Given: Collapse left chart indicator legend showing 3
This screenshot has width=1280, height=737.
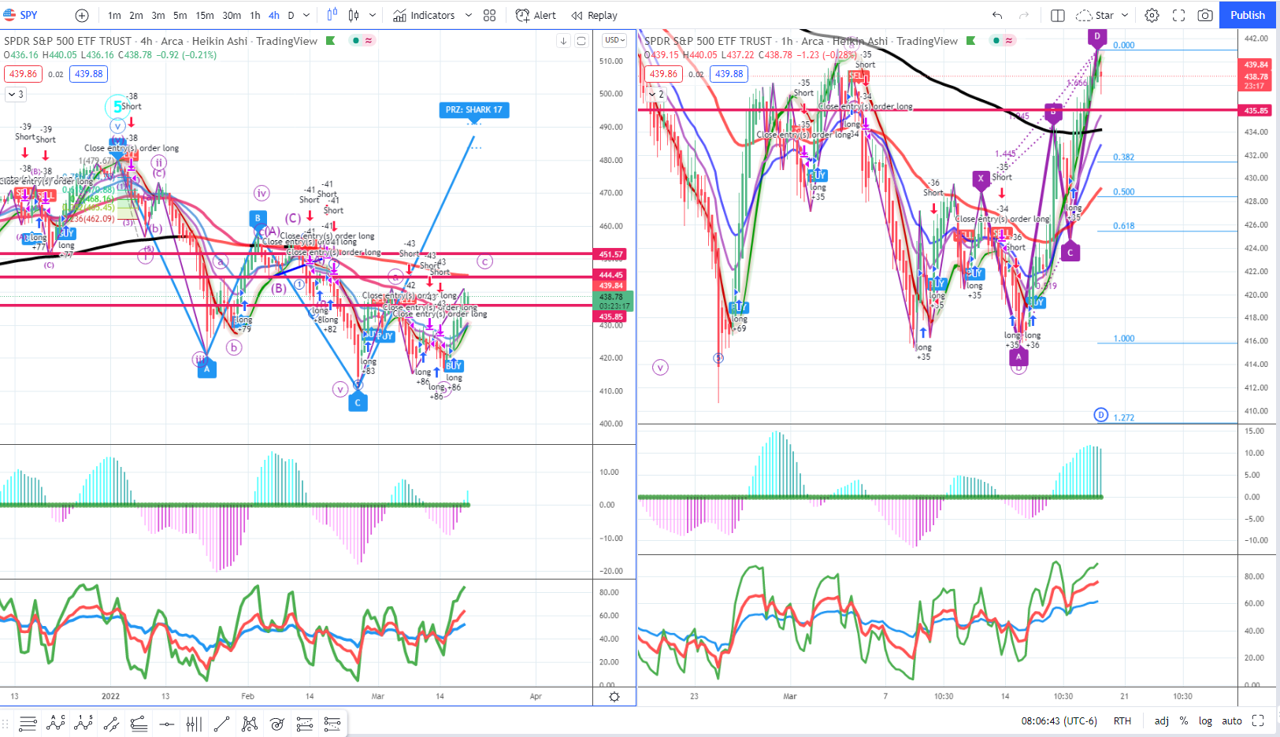Looking at the screenshot, I should [x=16, y=94].
